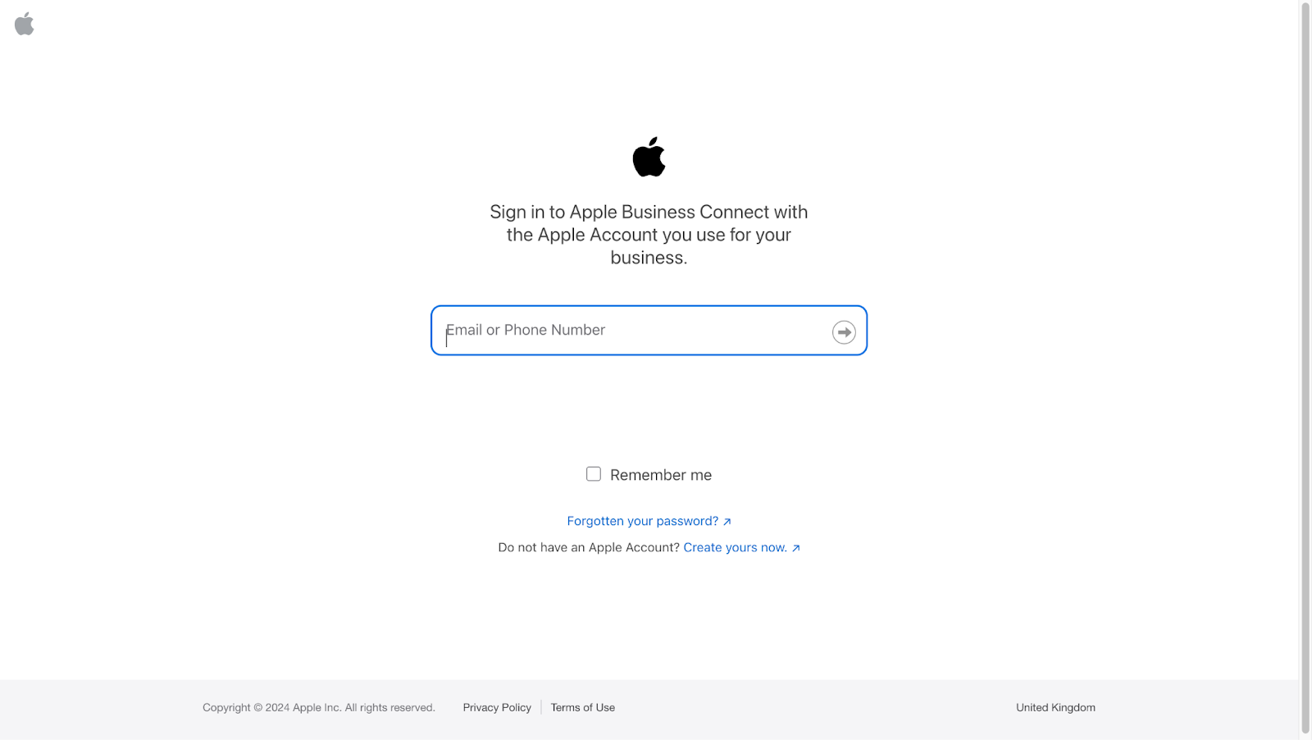Open the Forgotten your password link

[x=643, y=521]
